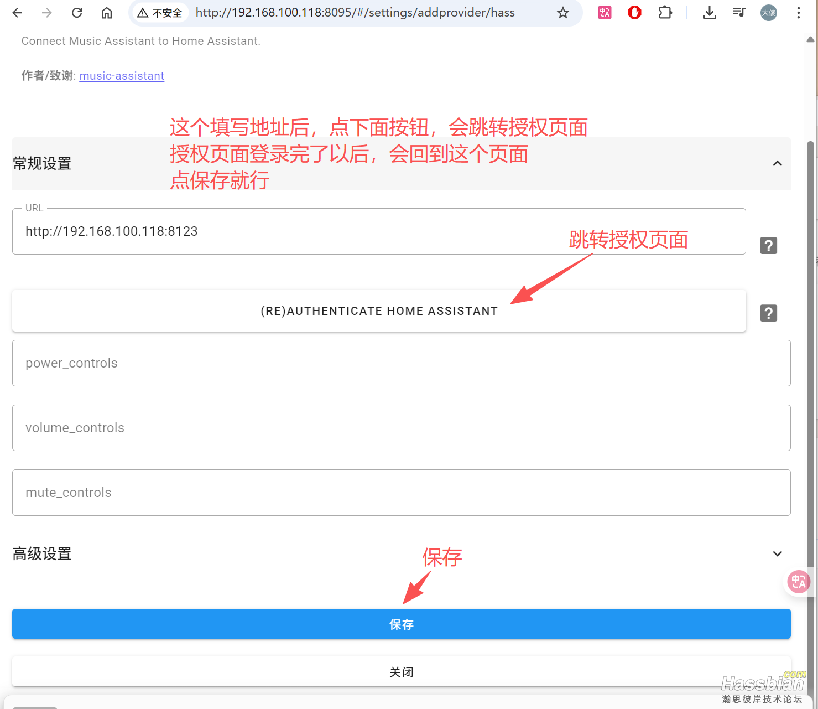This screenshot has width=818, height=709.
Task: Click the 关闭 button
Action: 402,672
